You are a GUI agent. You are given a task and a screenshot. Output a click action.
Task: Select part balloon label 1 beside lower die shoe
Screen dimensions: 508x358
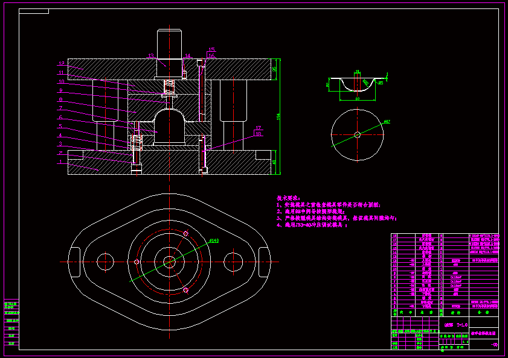tap(60, 162)
